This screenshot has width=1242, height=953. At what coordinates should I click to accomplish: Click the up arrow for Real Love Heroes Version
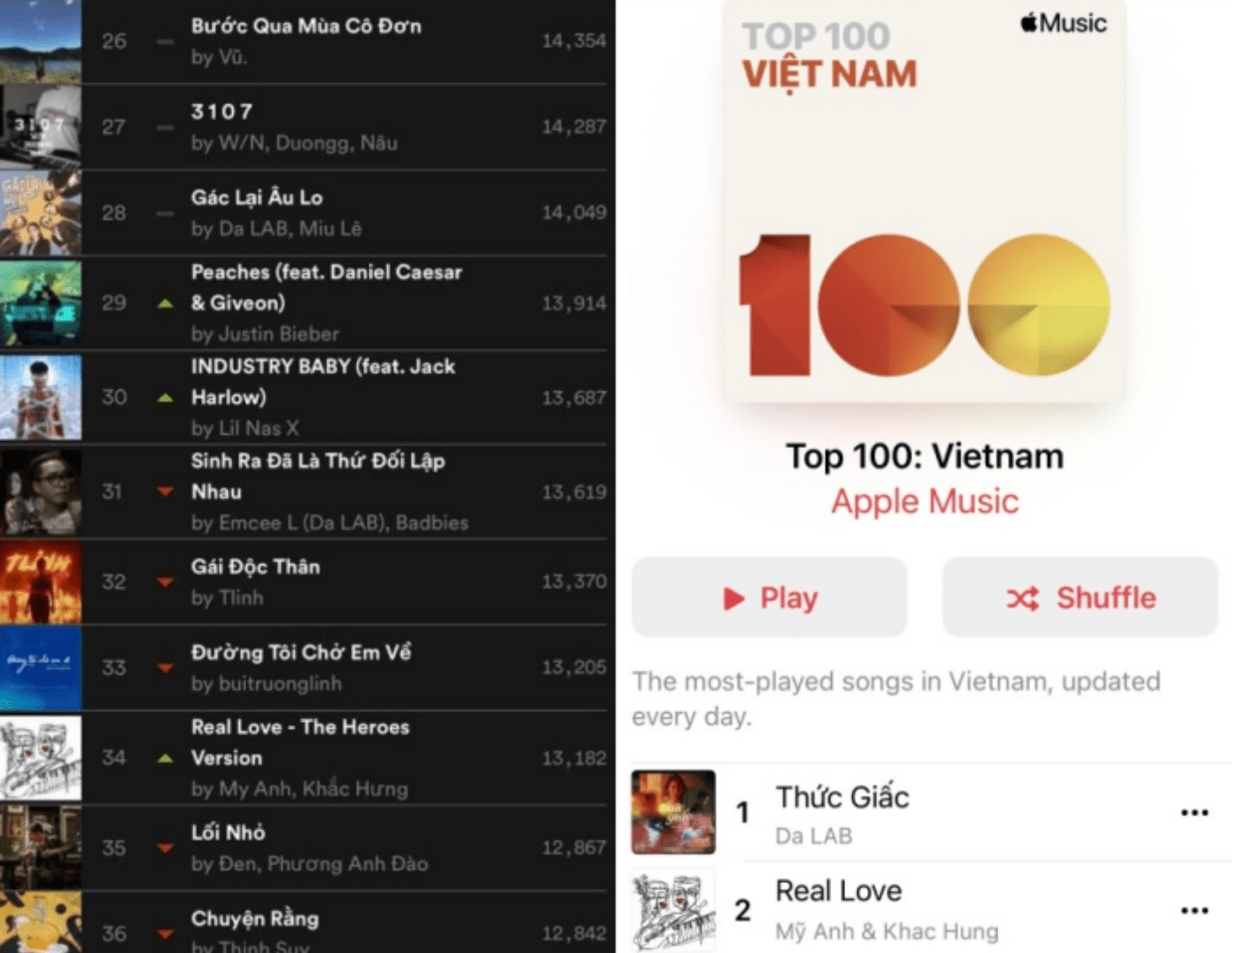tap(165, 758)
